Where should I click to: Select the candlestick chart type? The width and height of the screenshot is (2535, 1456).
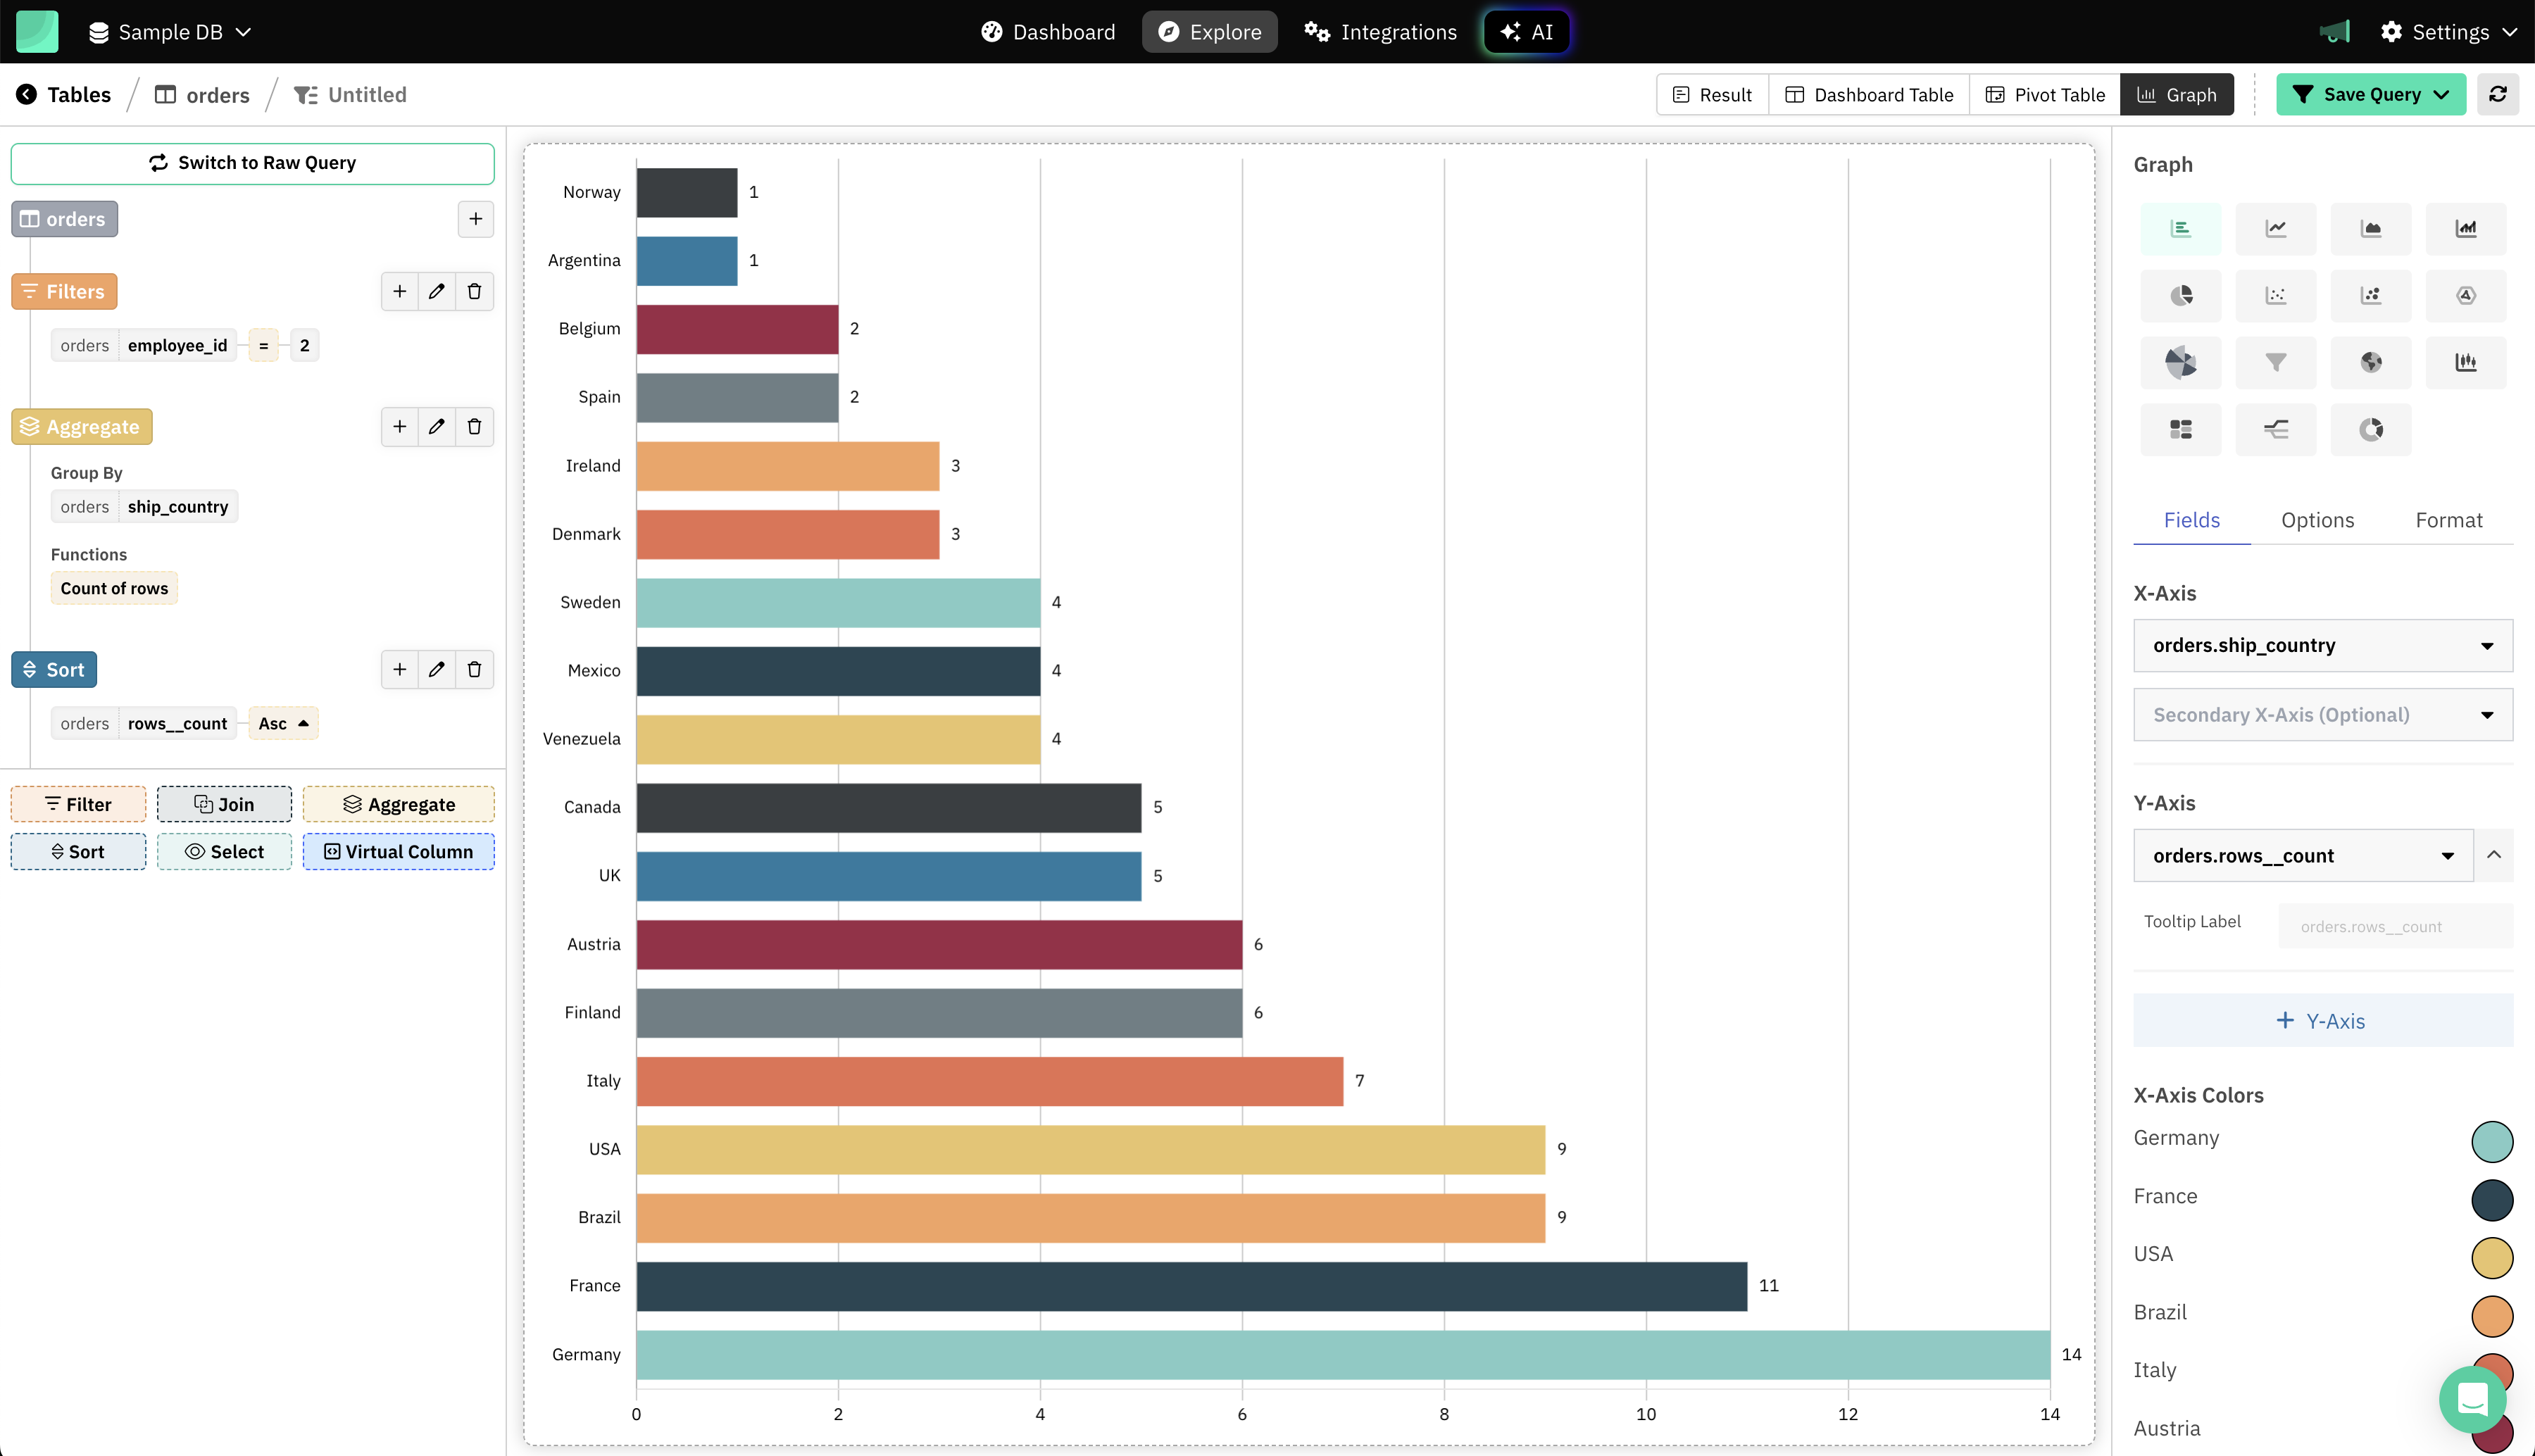coord(2465,362)
